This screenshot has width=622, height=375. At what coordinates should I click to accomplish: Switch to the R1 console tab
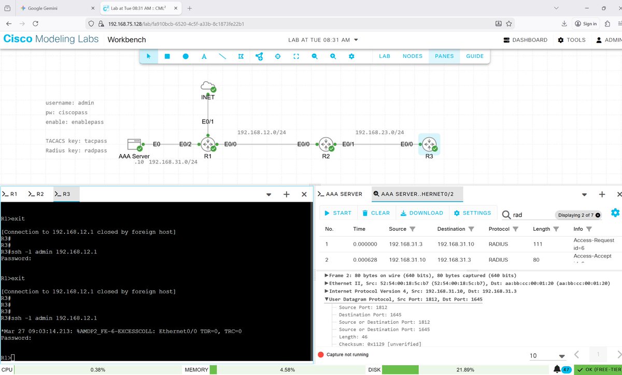(11, 194)
